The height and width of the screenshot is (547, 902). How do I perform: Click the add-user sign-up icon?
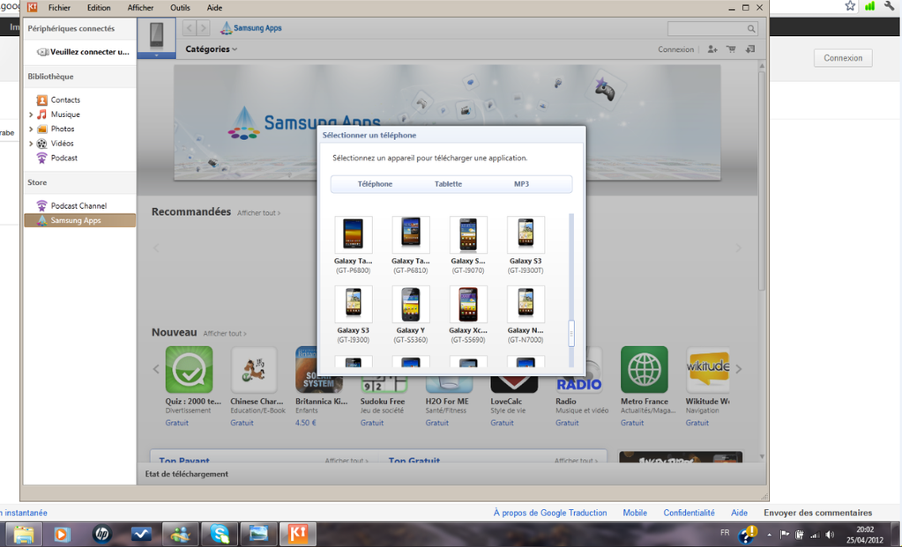pos(712,49)
